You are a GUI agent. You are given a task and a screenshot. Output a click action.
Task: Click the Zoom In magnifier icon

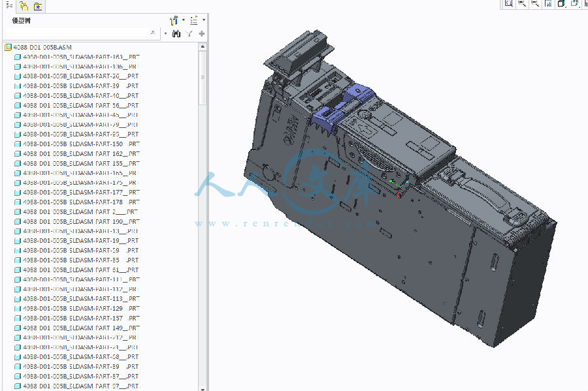coord(521,3)
